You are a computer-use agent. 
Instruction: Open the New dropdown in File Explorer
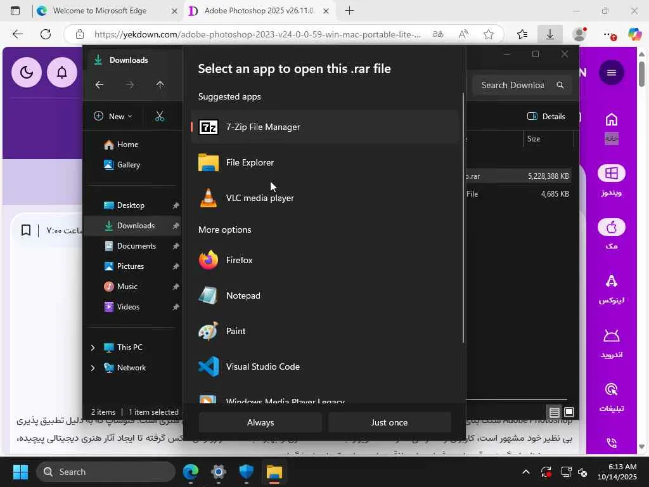point(113,117)
